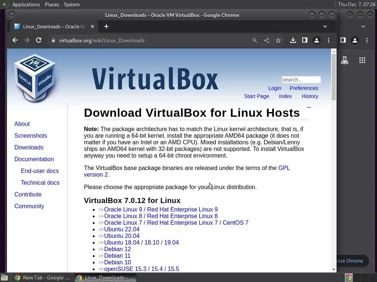Download the Ubuntu 18.04 / 18.10 / 19.04 package
This screenshot has height=282, width=377.
(141, 242)
